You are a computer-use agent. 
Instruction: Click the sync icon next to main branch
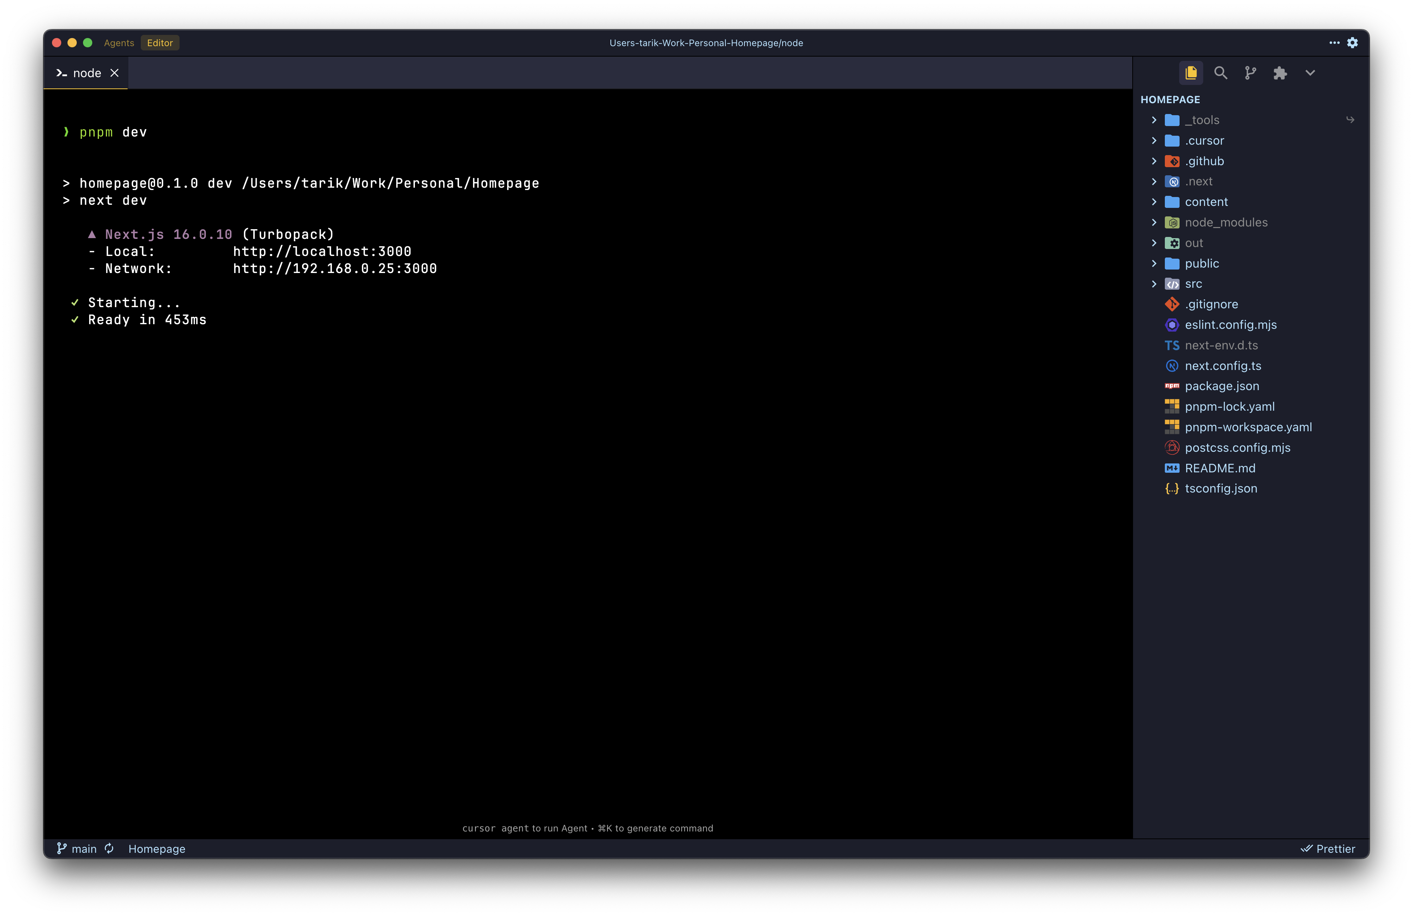(109, 848)
